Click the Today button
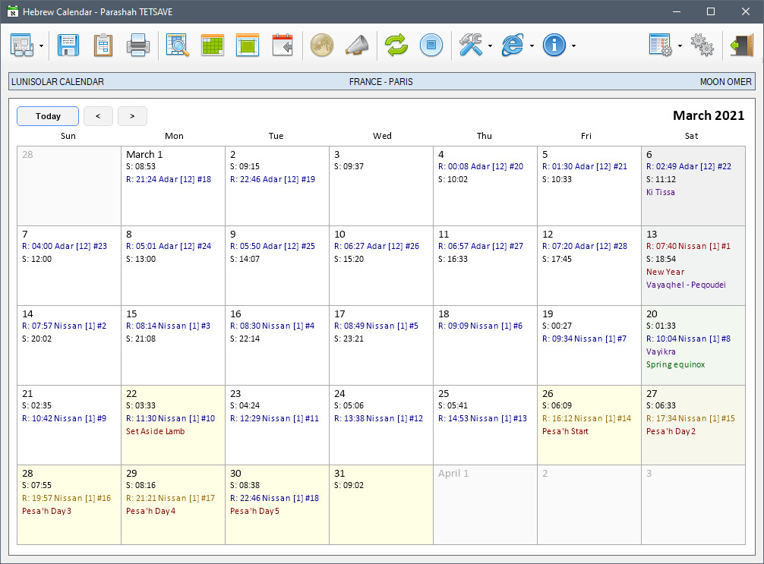This screenshot has height=564, width=764. tap(48, 116)
